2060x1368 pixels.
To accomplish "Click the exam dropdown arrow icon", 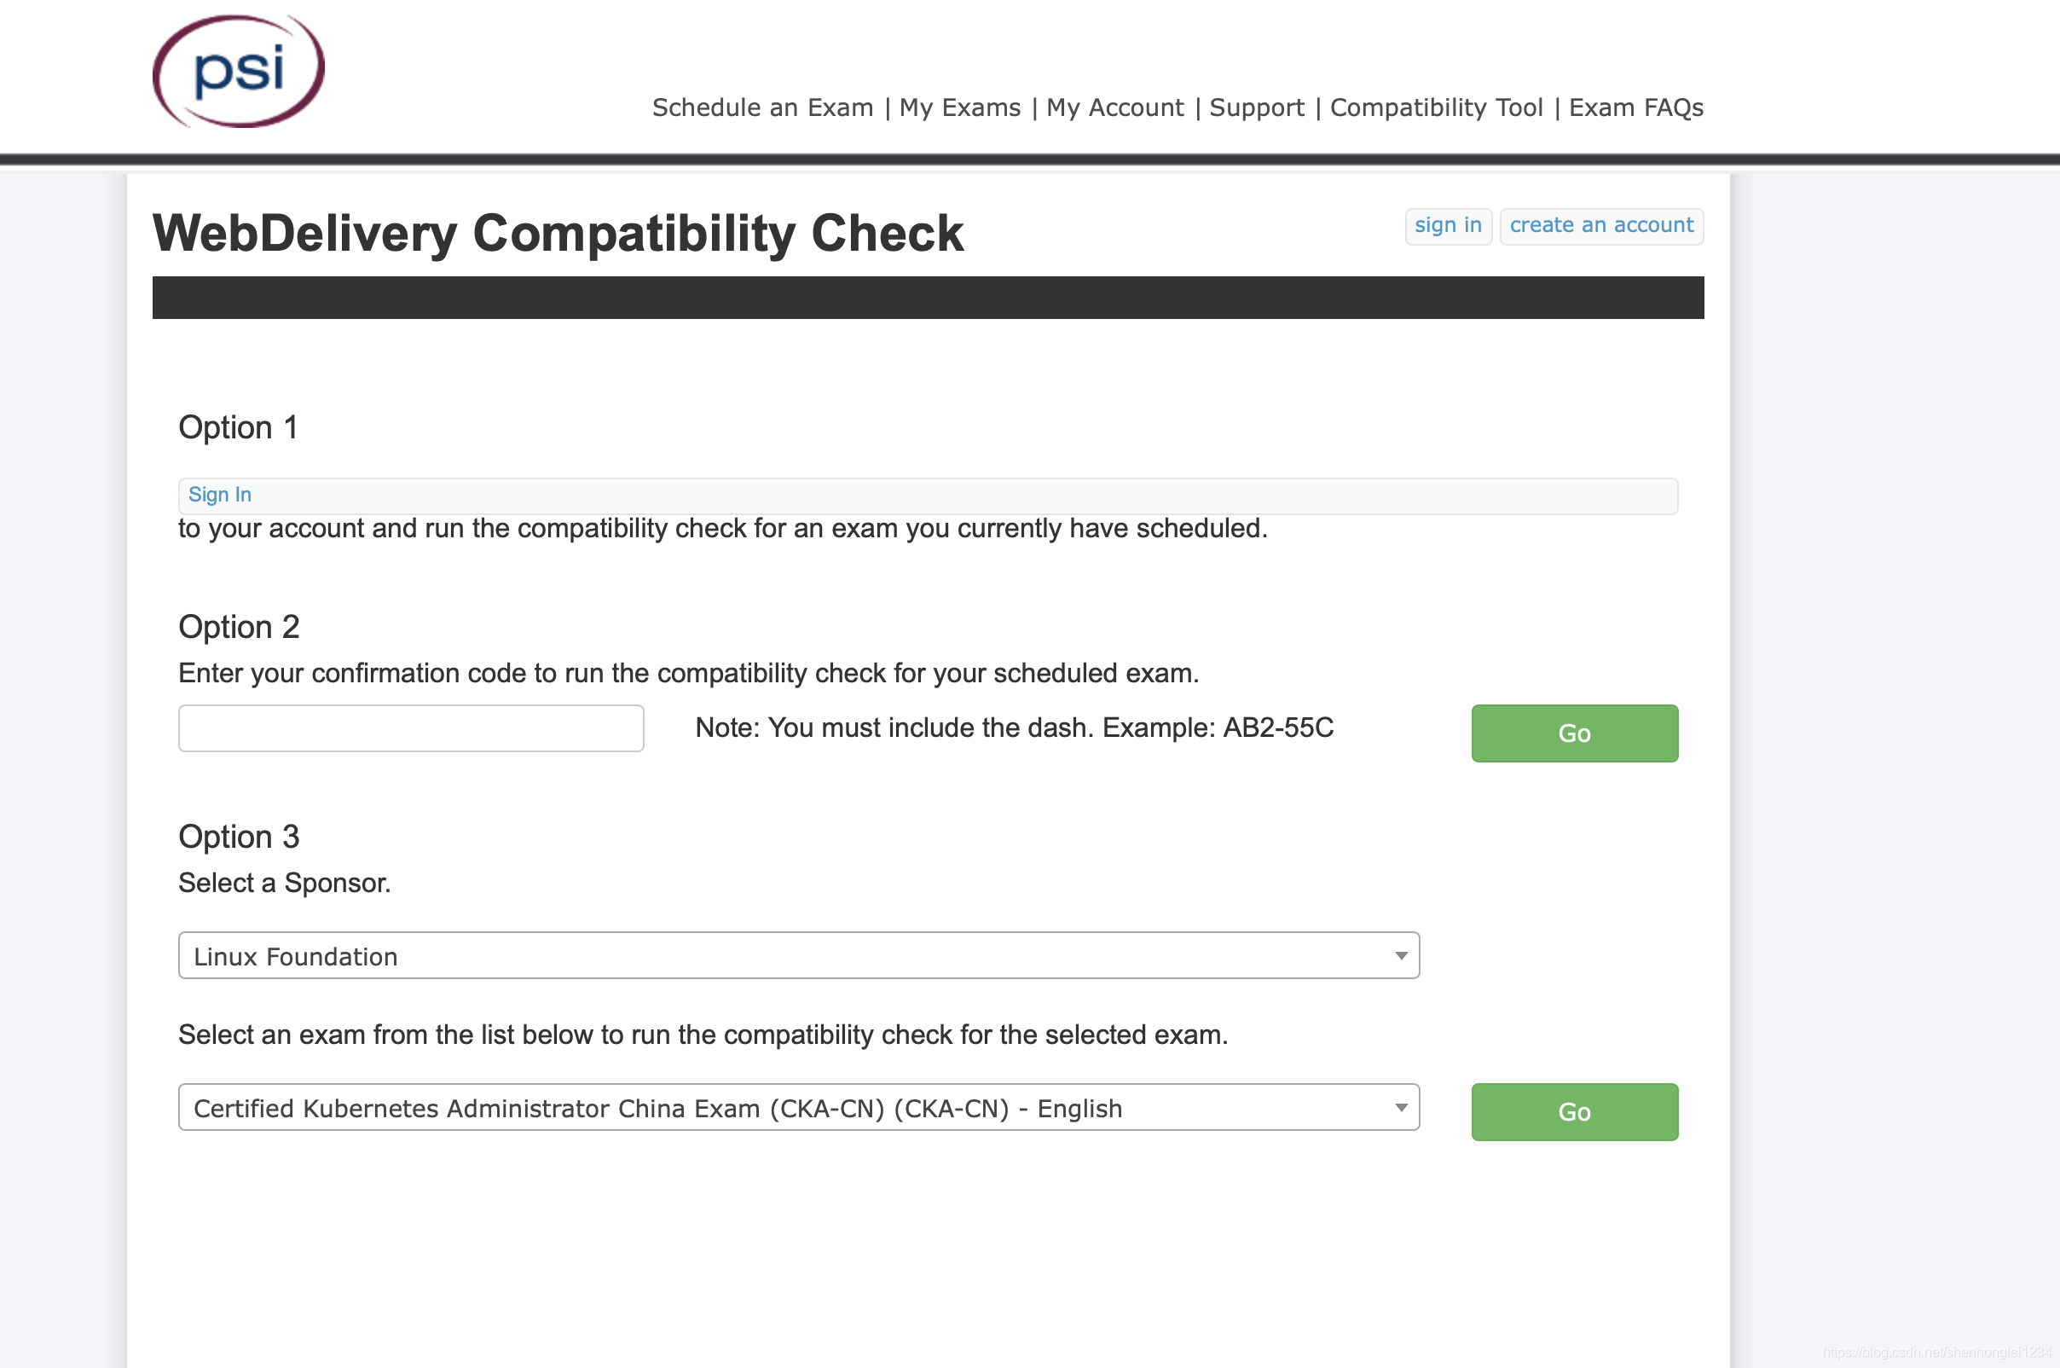I will [1401, 1108].
